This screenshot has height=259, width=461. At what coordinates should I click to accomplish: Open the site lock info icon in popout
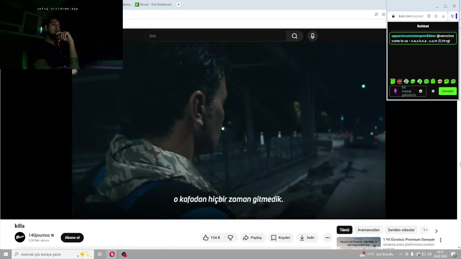[x=393, y=16]
